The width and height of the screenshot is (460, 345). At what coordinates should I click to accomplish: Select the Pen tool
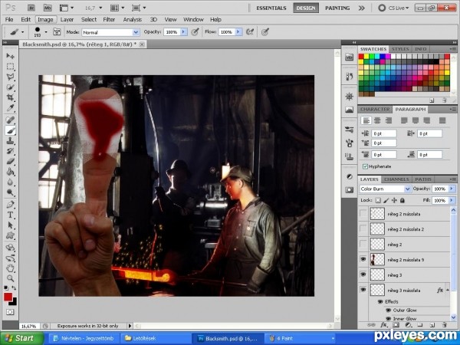click(10, 204)
